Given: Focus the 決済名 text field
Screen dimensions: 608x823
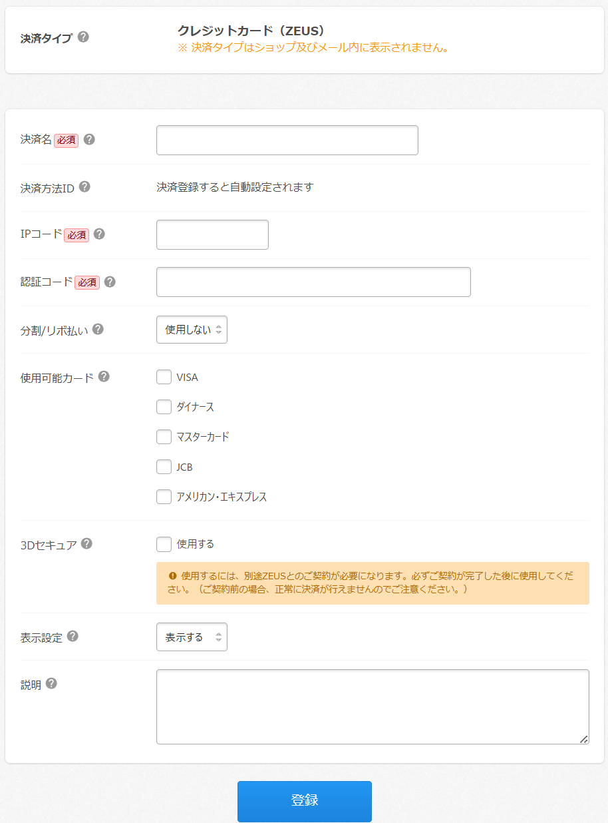Looking at the screenshot, I should point(287,140).
